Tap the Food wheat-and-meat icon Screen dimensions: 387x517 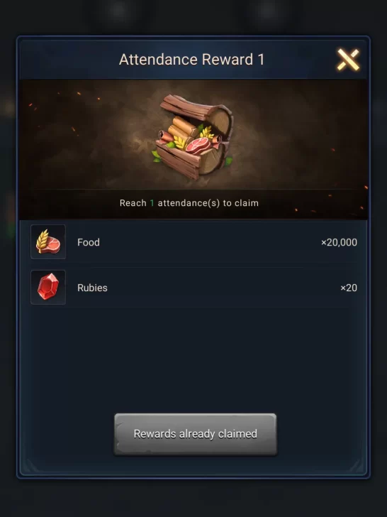point(48,242)
